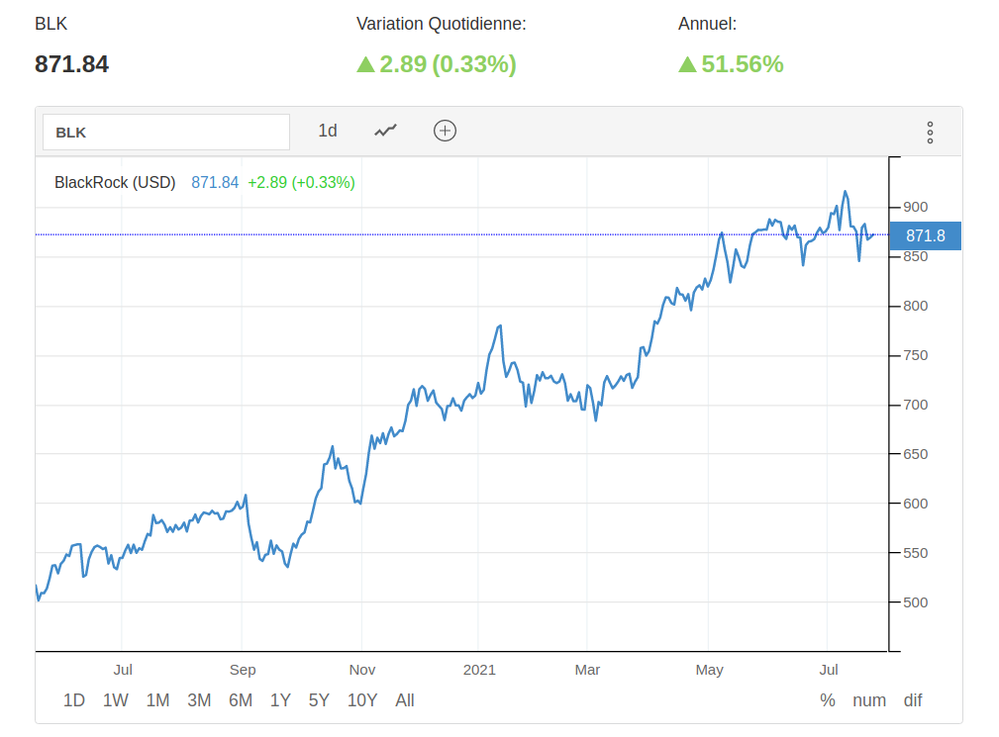Toggle num scale mode
The height and width of the screenshot is (737, 999).
[x=869, y=700]
